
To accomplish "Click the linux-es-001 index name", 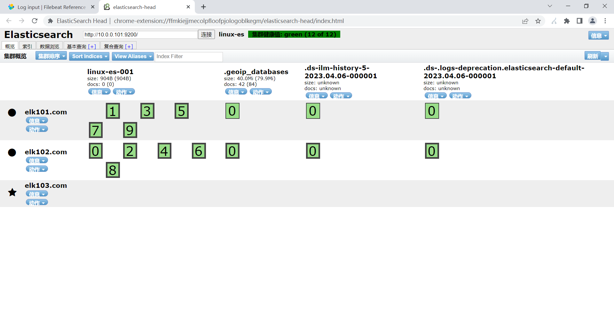I will click(x=110, y=72).
